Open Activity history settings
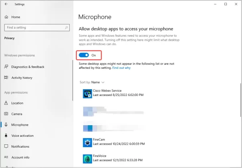242x168 pixels. pos(22,78)
